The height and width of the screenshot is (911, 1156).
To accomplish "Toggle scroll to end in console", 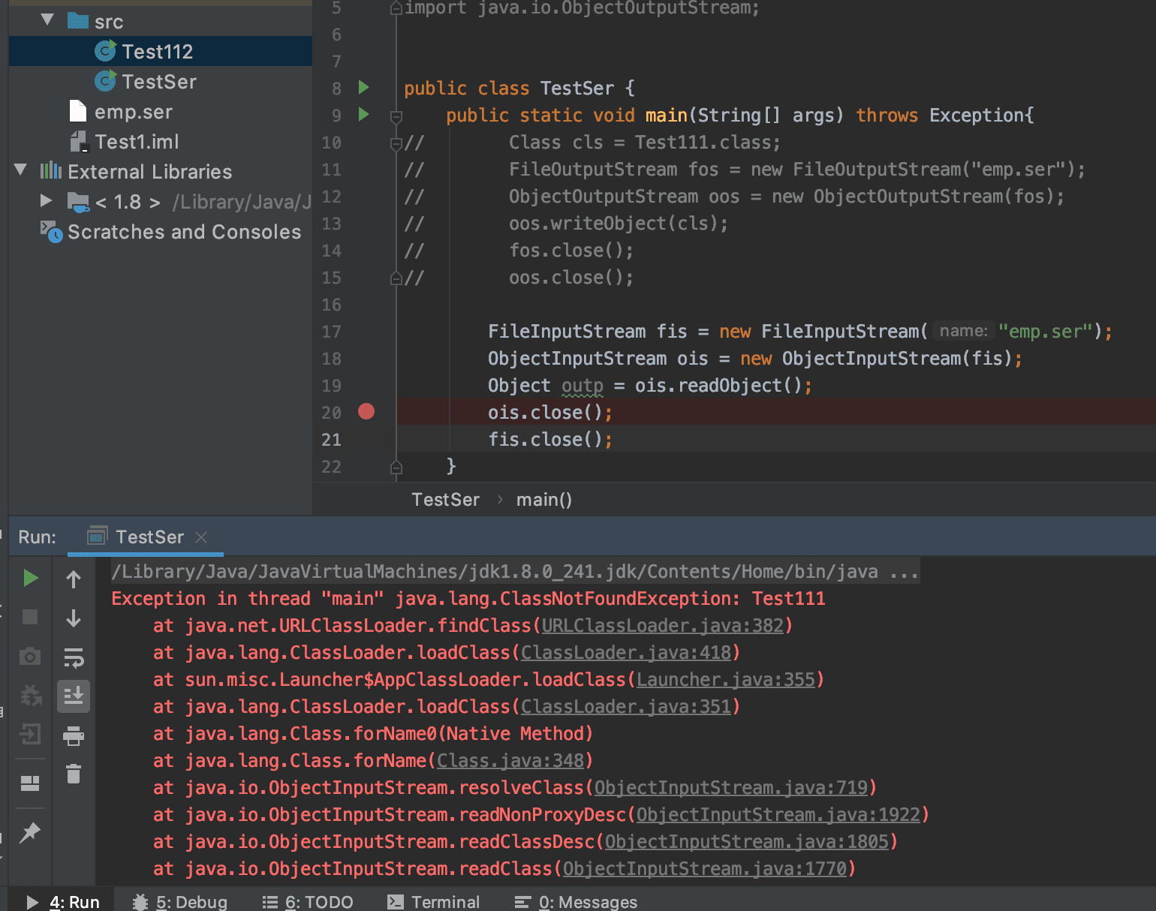I will (74, 696).
